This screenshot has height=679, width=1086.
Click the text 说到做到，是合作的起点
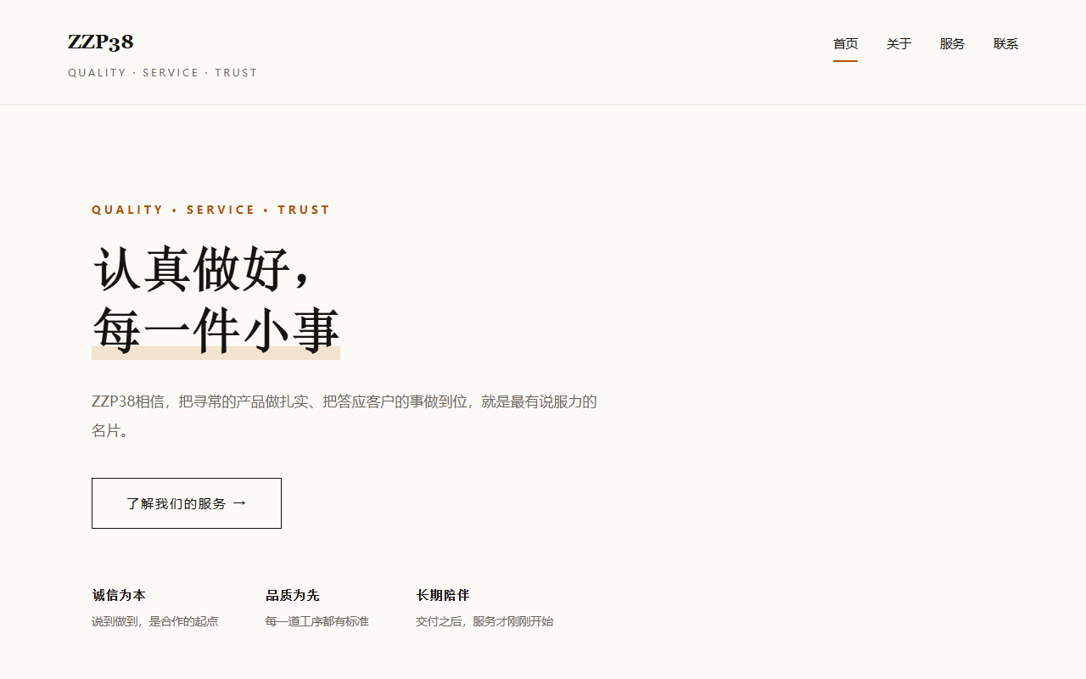[x=155, y=621]
